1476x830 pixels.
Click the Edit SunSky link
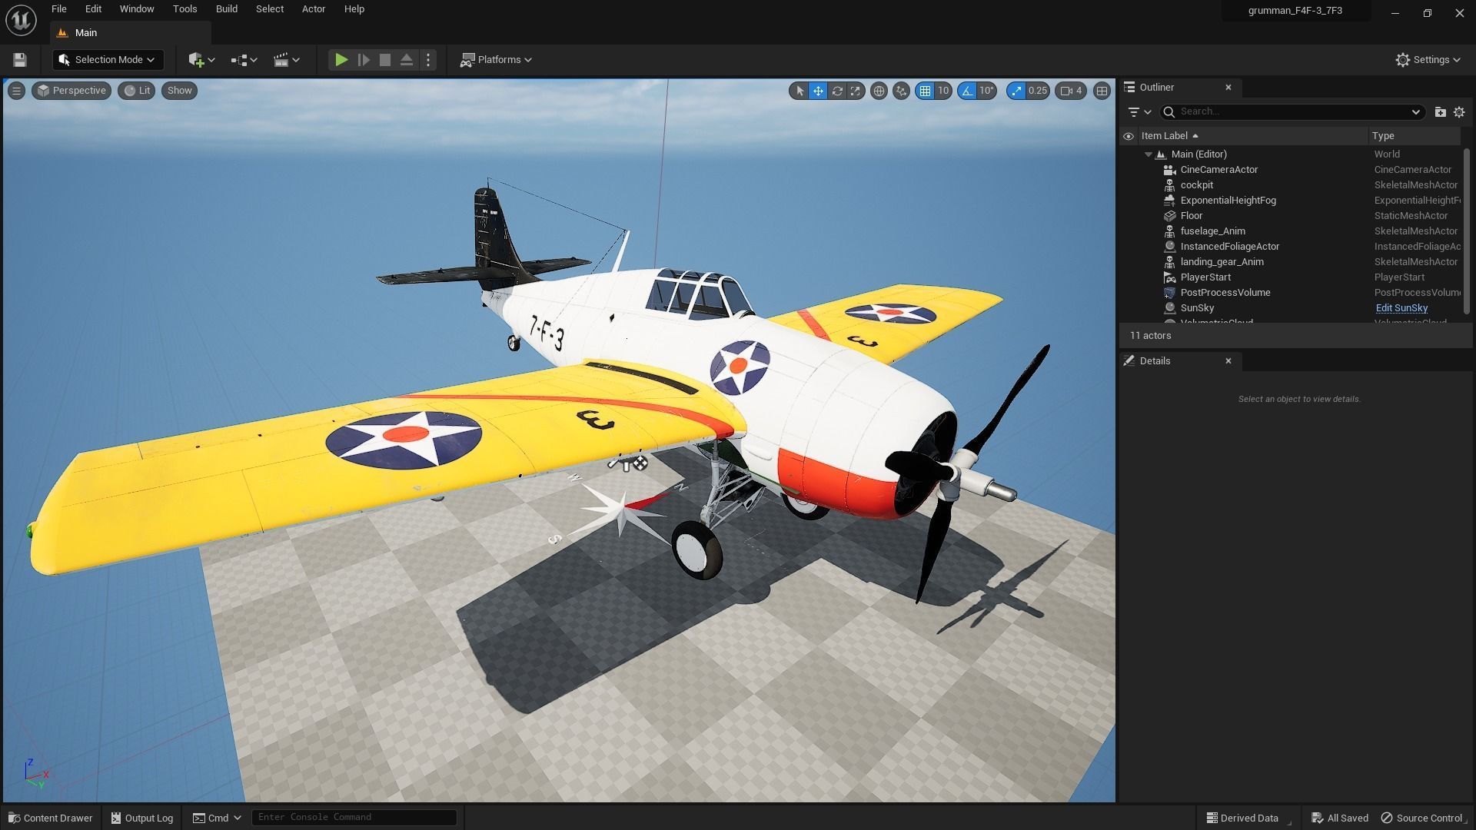coord(1401,308)
